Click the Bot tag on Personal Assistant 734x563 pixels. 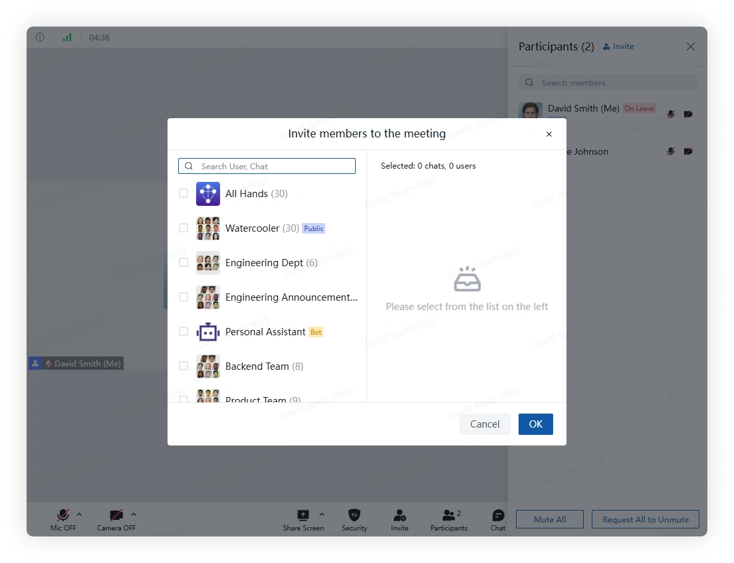pos(316,333)
